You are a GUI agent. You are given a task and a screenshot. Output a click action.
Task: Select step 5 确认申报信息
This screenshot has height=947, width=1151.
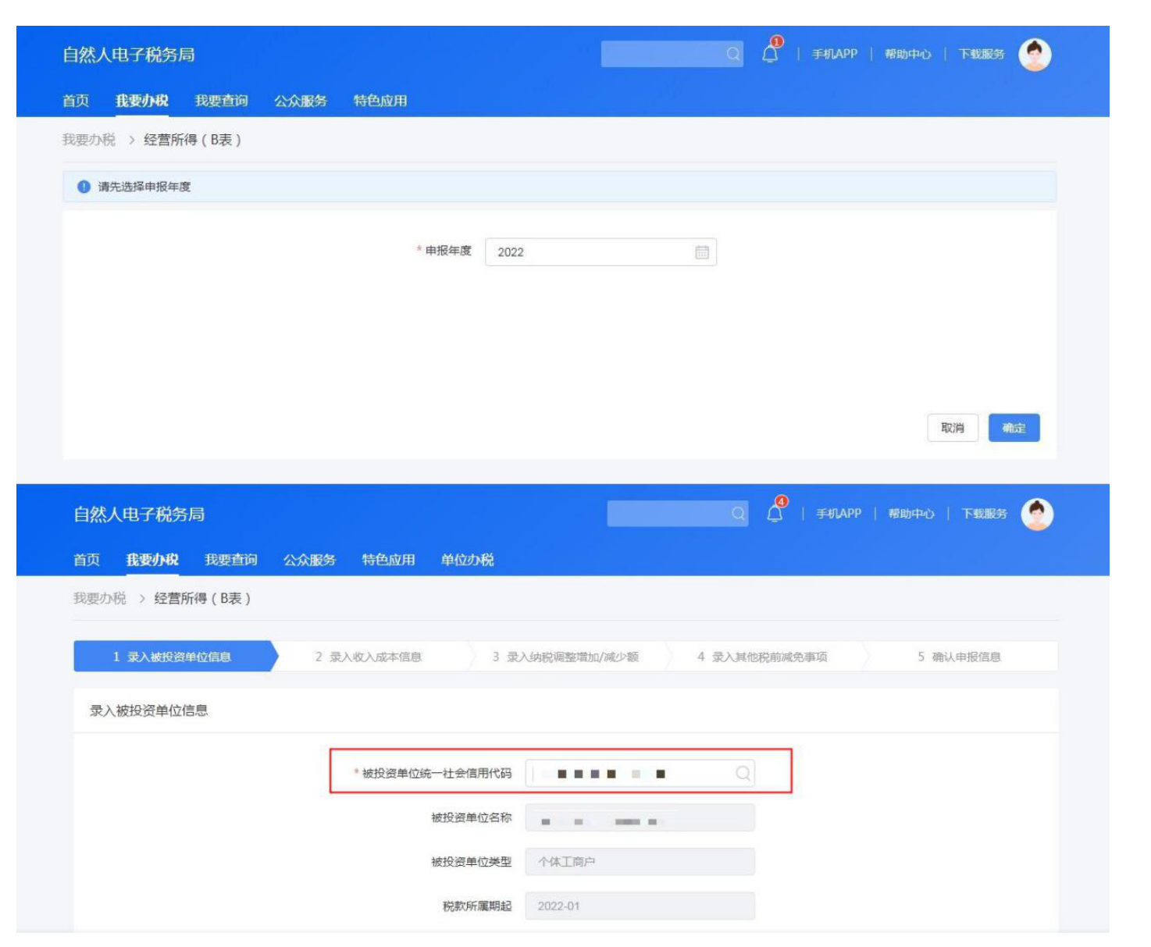pos(960,657)
